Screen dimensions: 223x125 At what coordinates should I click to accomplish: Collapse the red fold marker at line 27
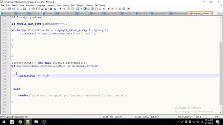pos(10,66)
